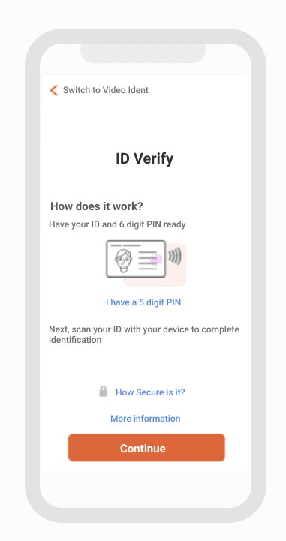Tap the header lines atop the ID card
This screenshot has height=541, width=286.
click(126, 245)
